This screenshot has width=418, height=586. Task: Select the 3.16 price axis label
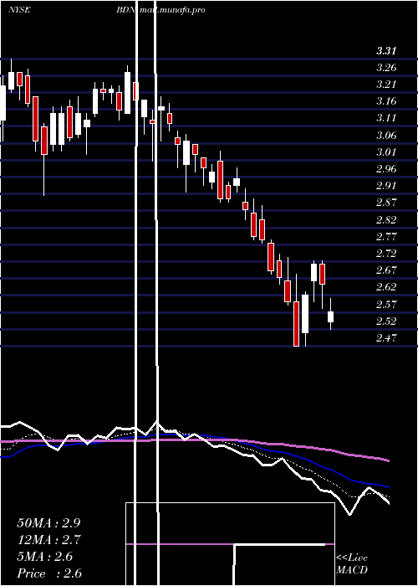coord(386,101)
